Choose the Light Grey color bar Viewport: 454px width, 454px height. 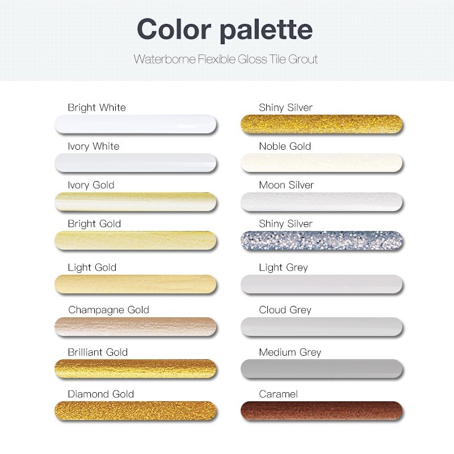pyautogui.click(x=322, y=284)
